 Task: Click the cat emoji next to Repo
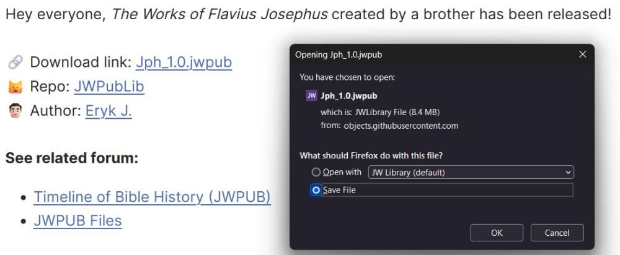tap(15, 87)
